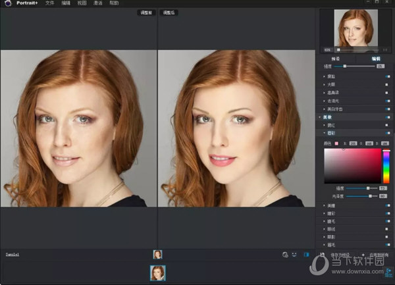
Task: Expand the 眼影 section arrow
Action: tap(324, 237)
